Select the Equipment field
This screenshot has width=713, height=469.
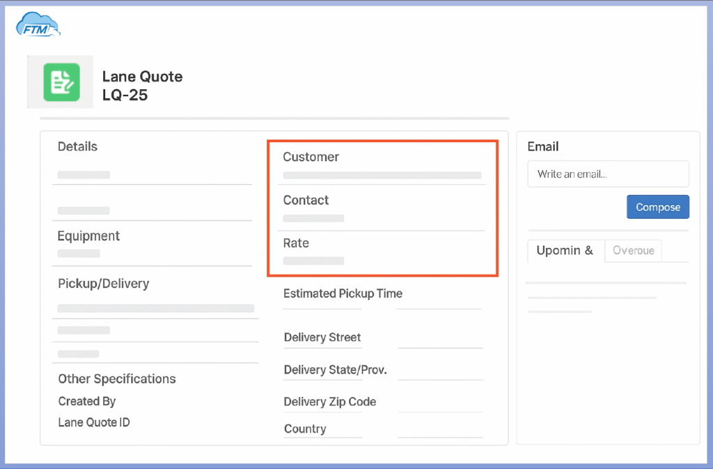coord(88,236)
